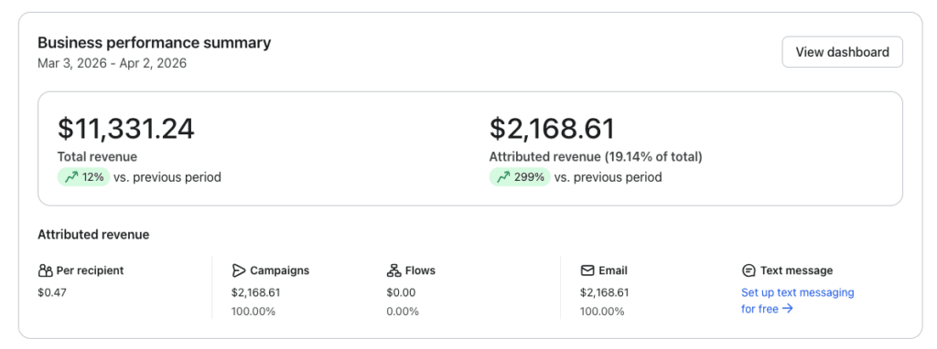Click the Flows diagram icon
Screen dimensions: 937x349
click(393, 270)
